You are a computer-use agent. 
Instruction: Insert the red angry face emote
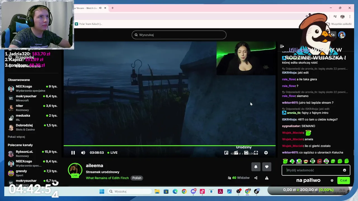coord(319,161)
